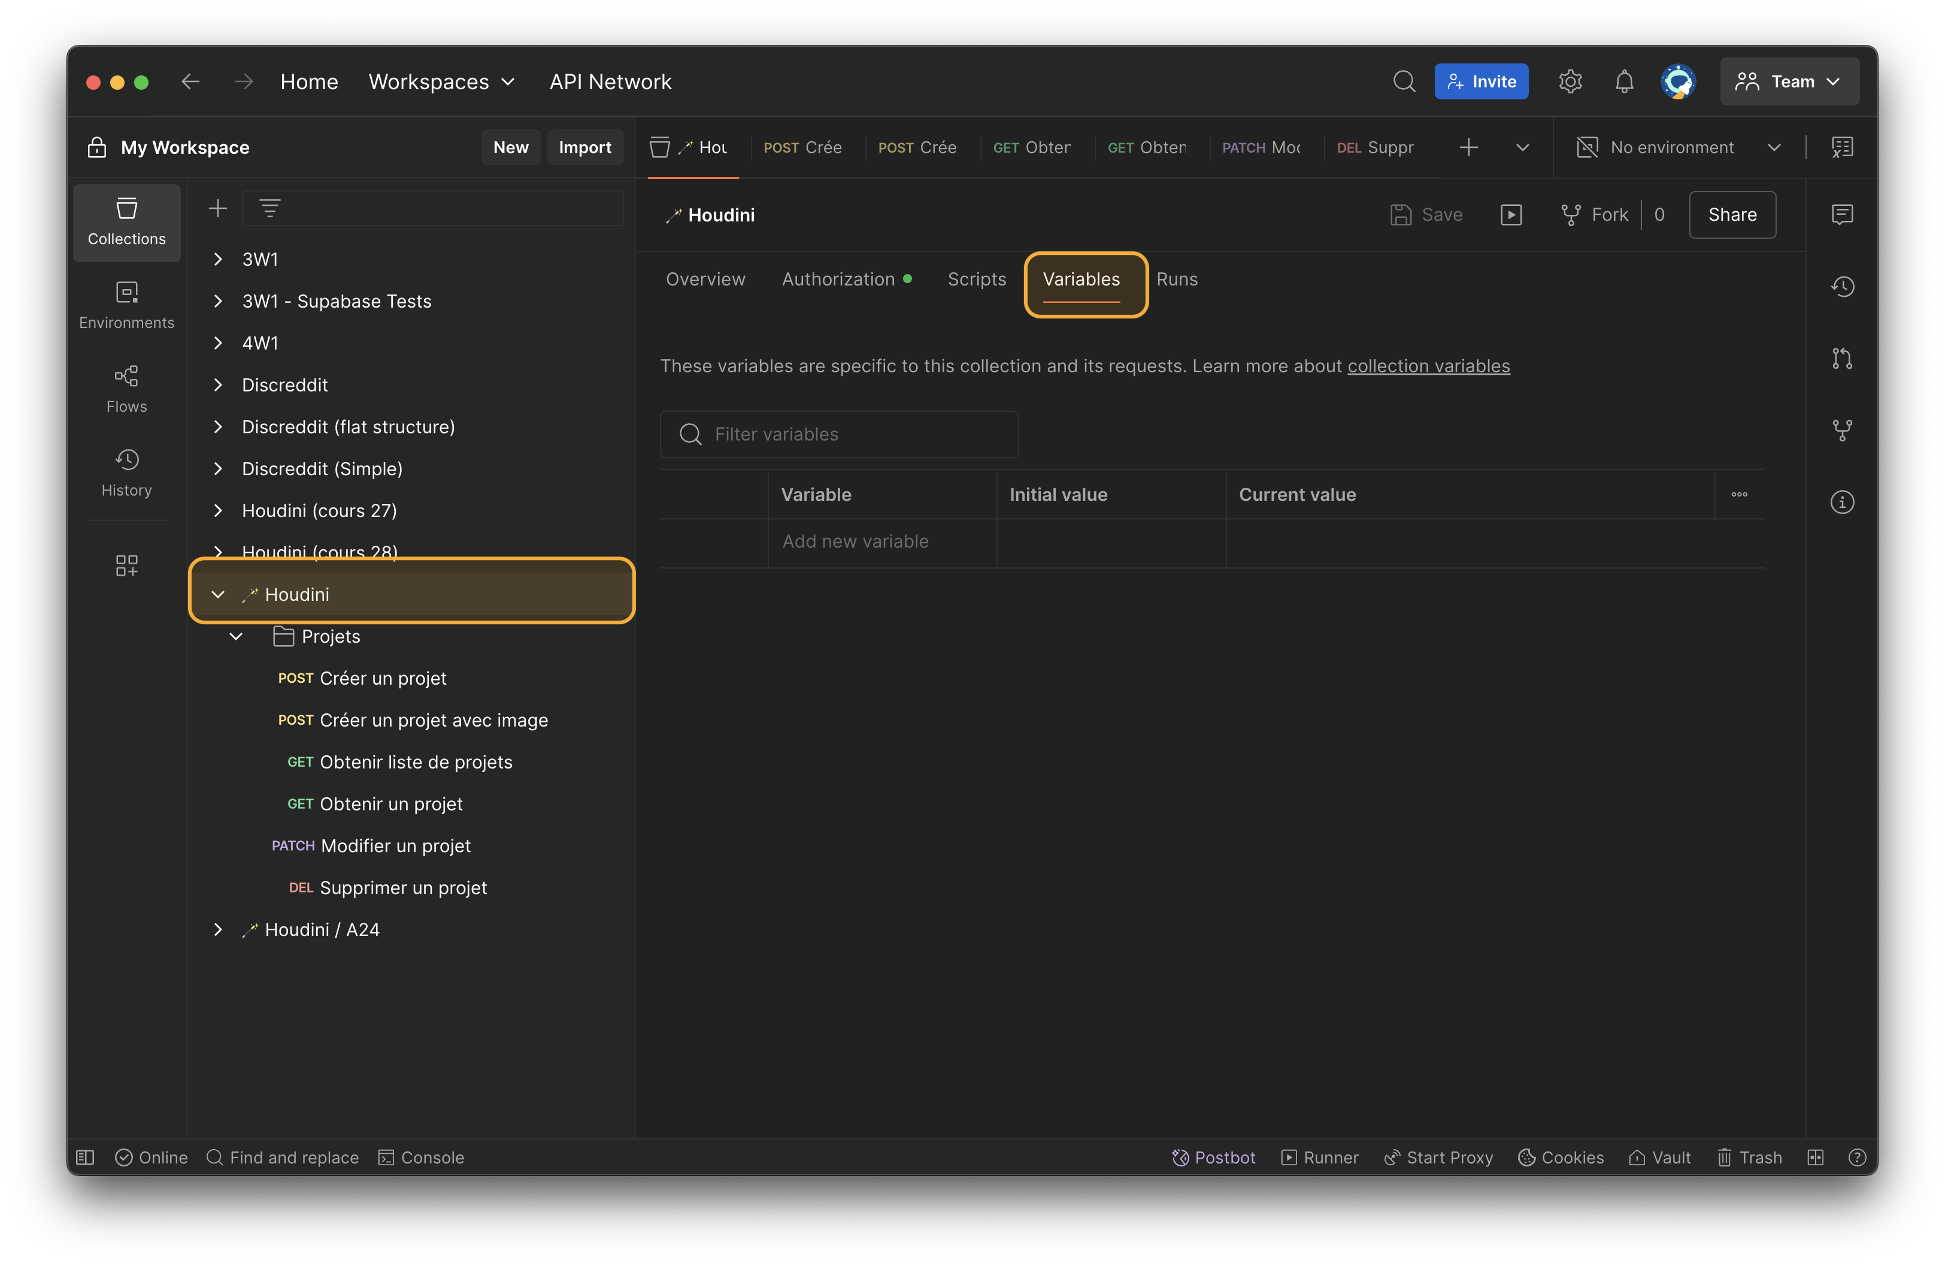1945x1264 pixels.
Task: Click the Filter variables input field
Action: coord(840,434)
